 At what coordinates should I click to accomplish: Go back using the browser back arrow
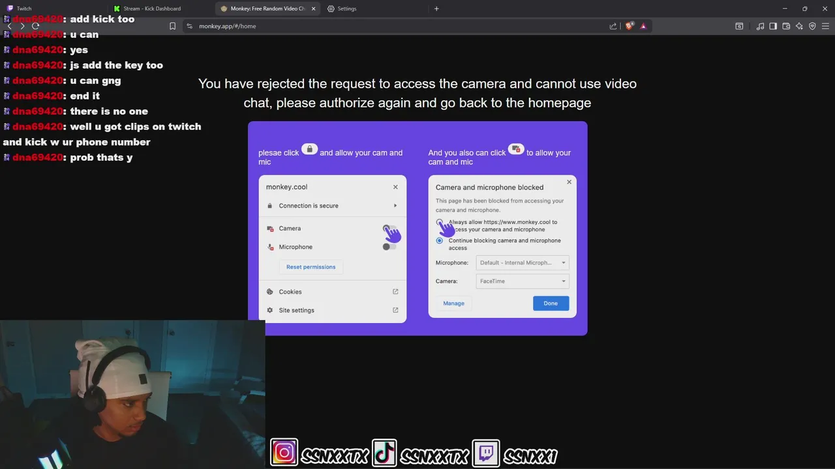(9, 26)
